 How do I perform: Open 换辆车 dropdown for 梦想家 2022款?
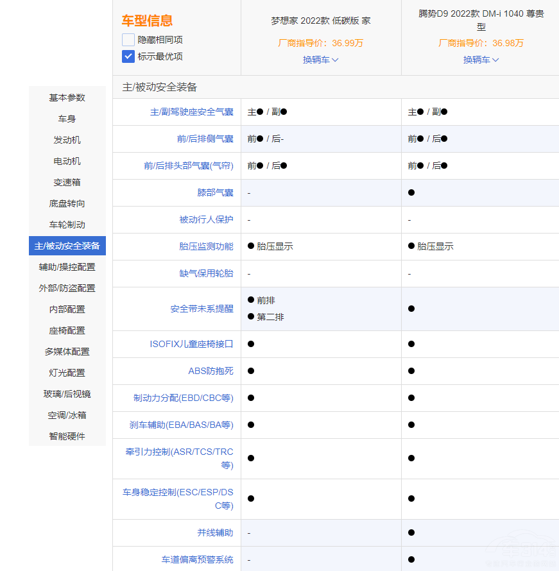pos(320,60)
